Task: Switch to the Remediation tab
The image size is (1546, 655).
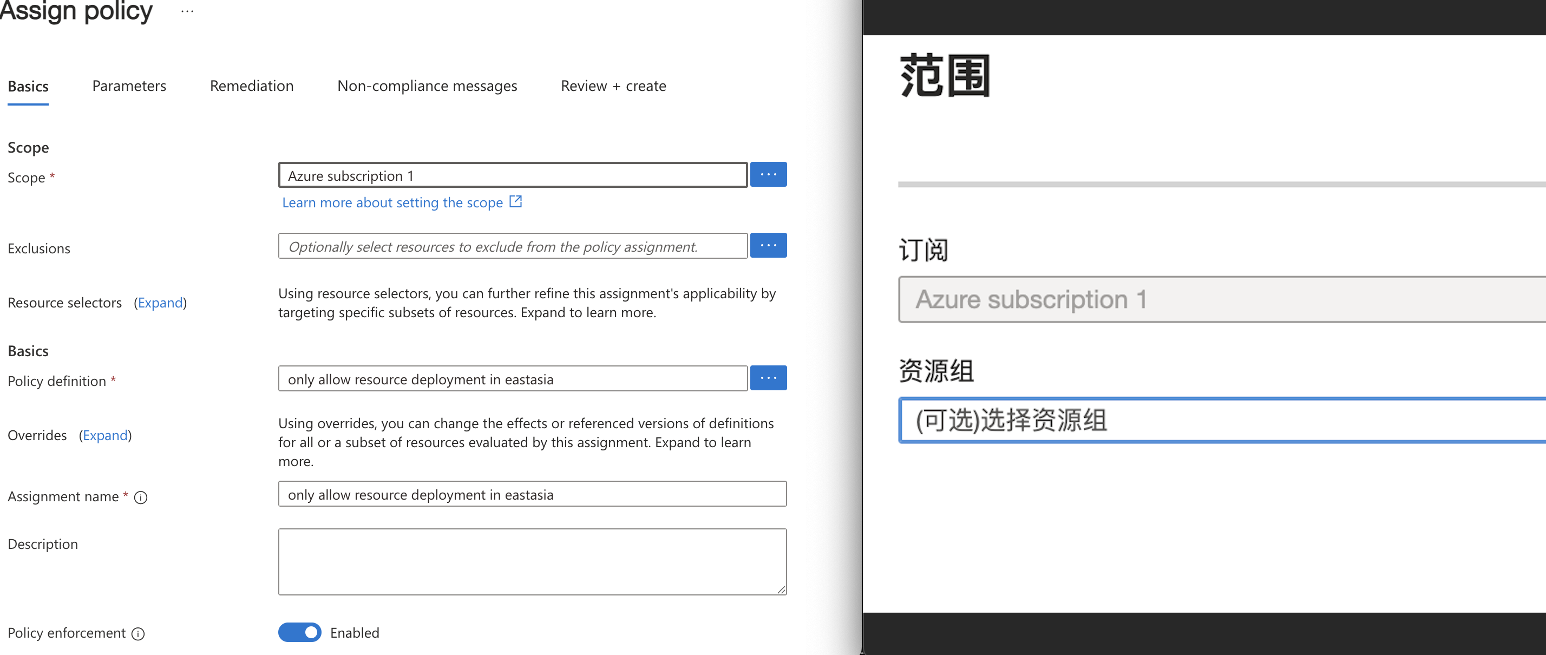Action: [252, 86]
